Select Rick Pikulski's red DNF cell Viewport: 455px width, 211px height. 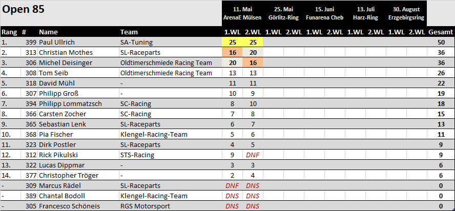[253, 155]
